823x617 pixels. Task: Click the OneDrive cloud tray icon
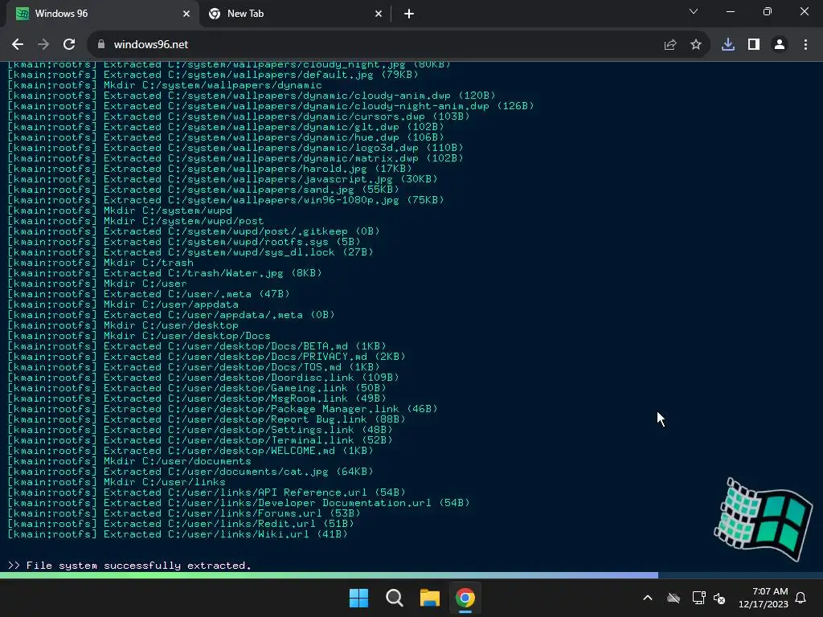pos(674,598)
